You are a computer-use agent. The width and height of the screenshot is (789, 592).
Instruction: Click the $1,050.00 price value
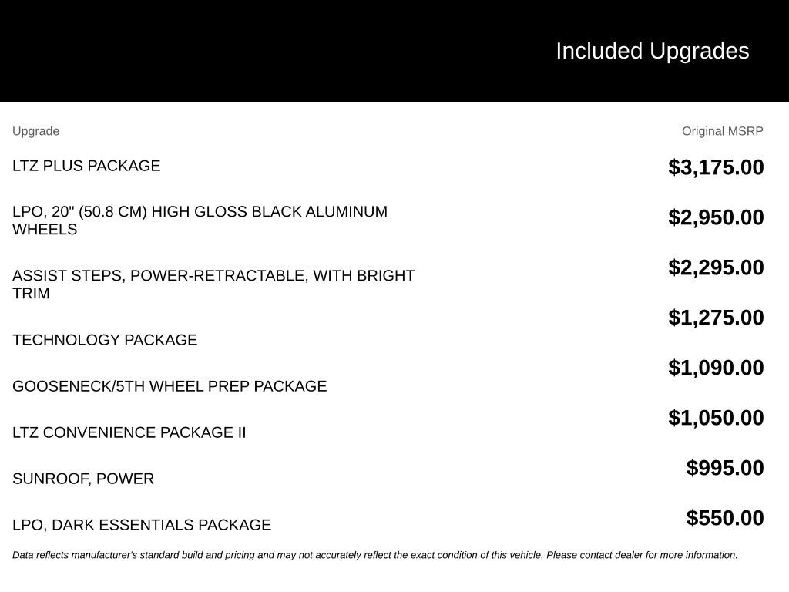[716, 418]
